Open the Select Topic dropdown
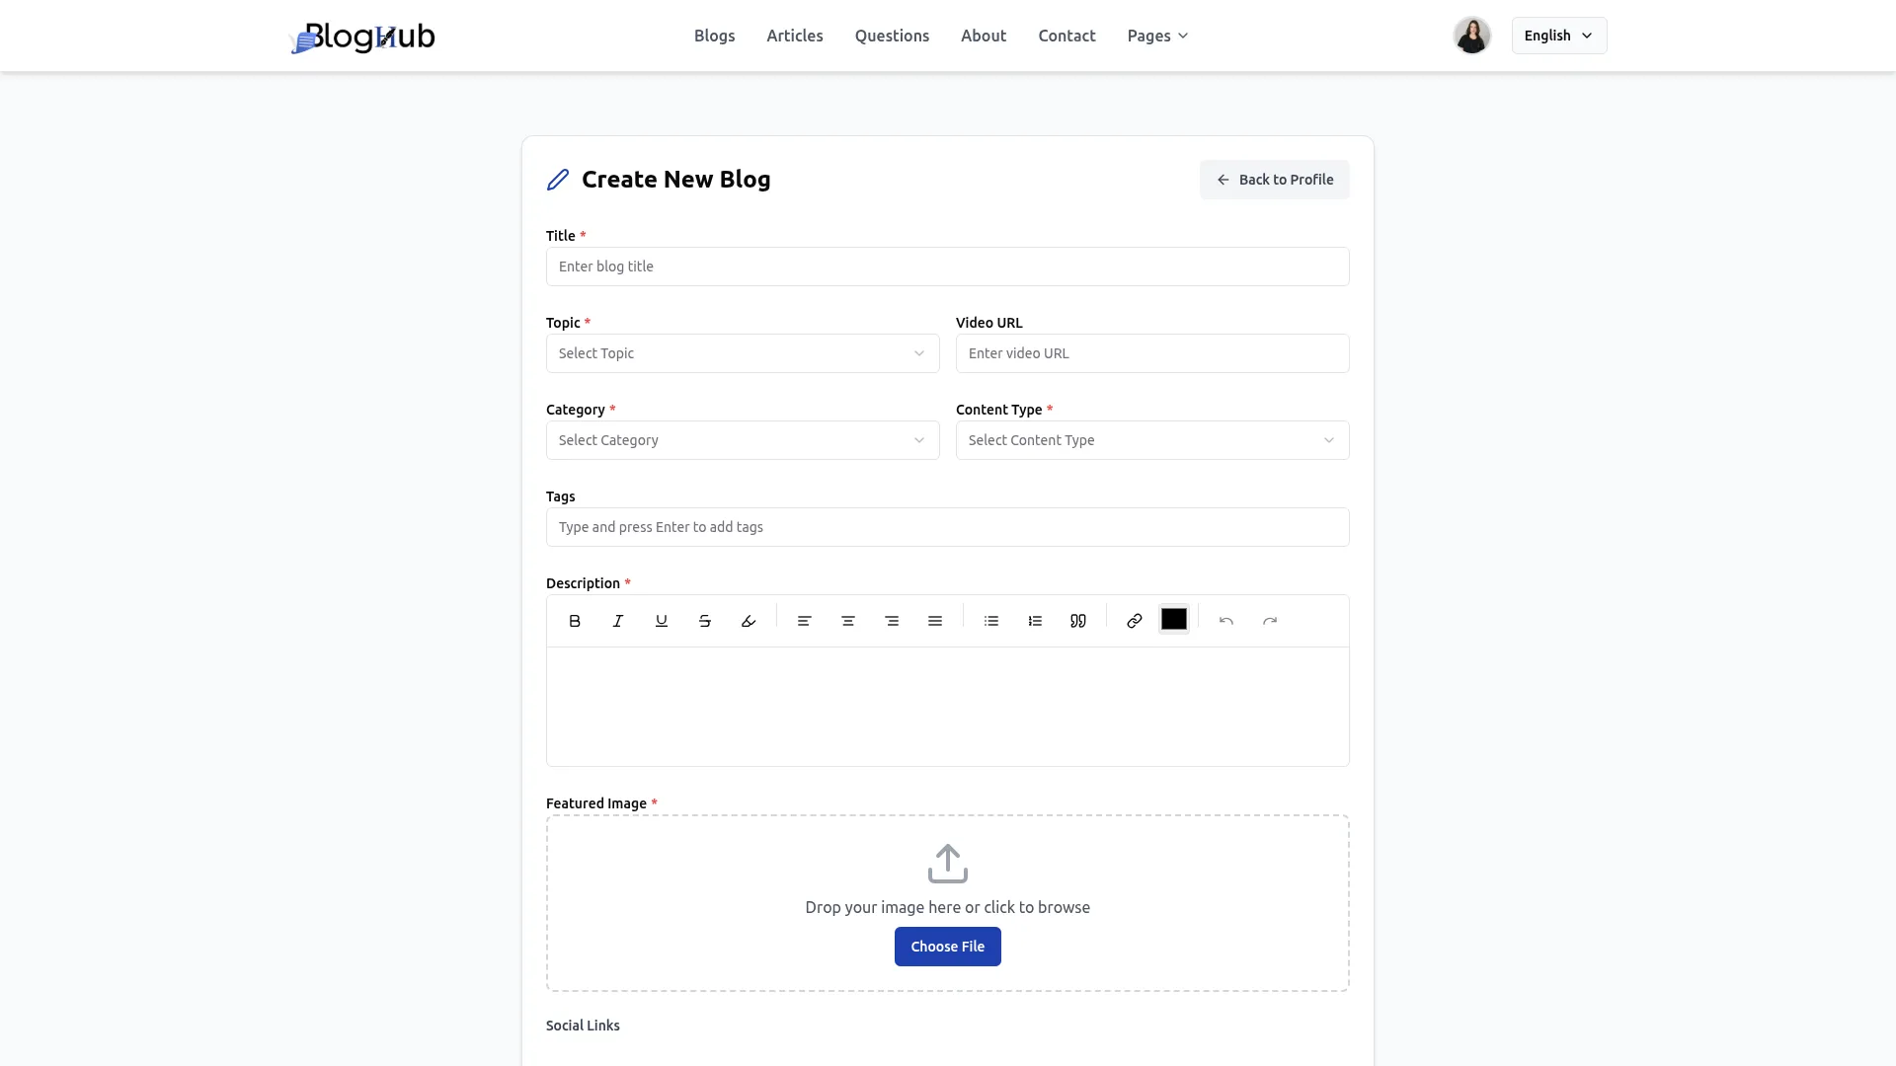1896x1066 pixels. click(743, 353)
